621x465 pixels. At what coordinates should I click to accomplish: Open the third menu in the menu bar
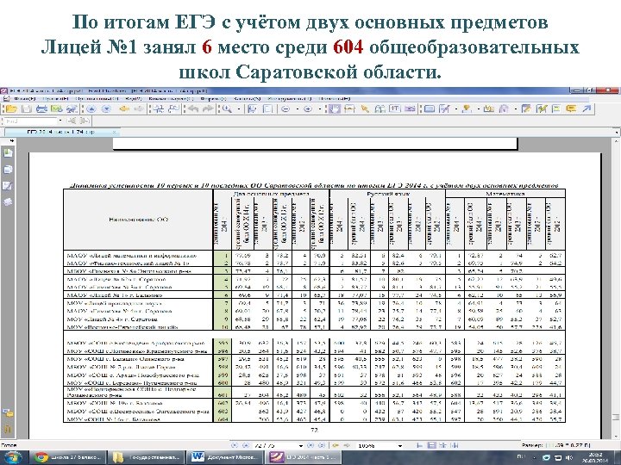coord(97,98)
